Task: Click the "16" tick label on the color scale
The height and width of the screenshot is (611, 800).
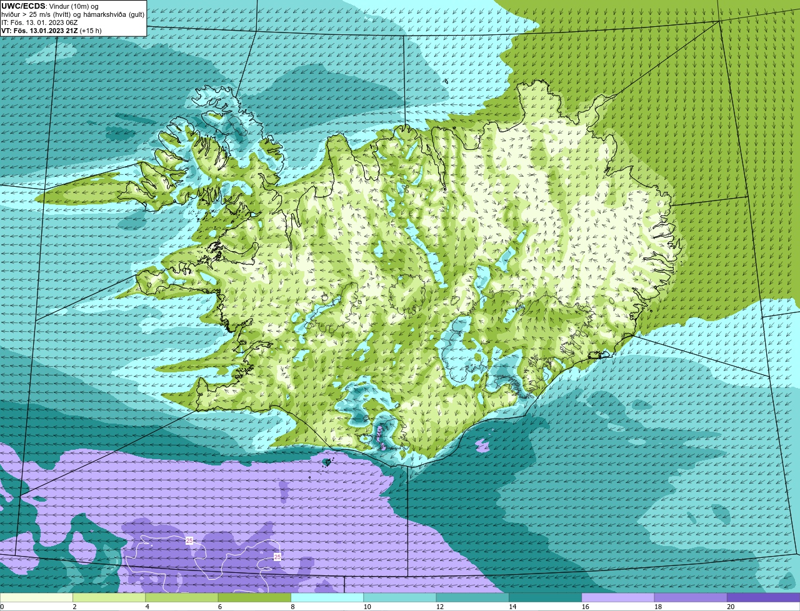Action: tap(586, 607)
